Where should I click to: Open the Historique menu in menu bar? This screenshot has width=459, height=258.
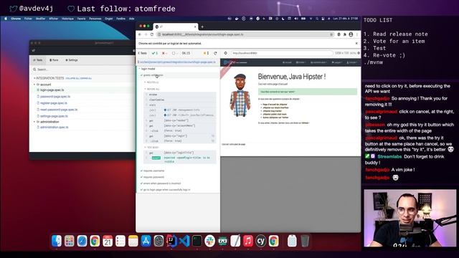(x=67, y=19)
